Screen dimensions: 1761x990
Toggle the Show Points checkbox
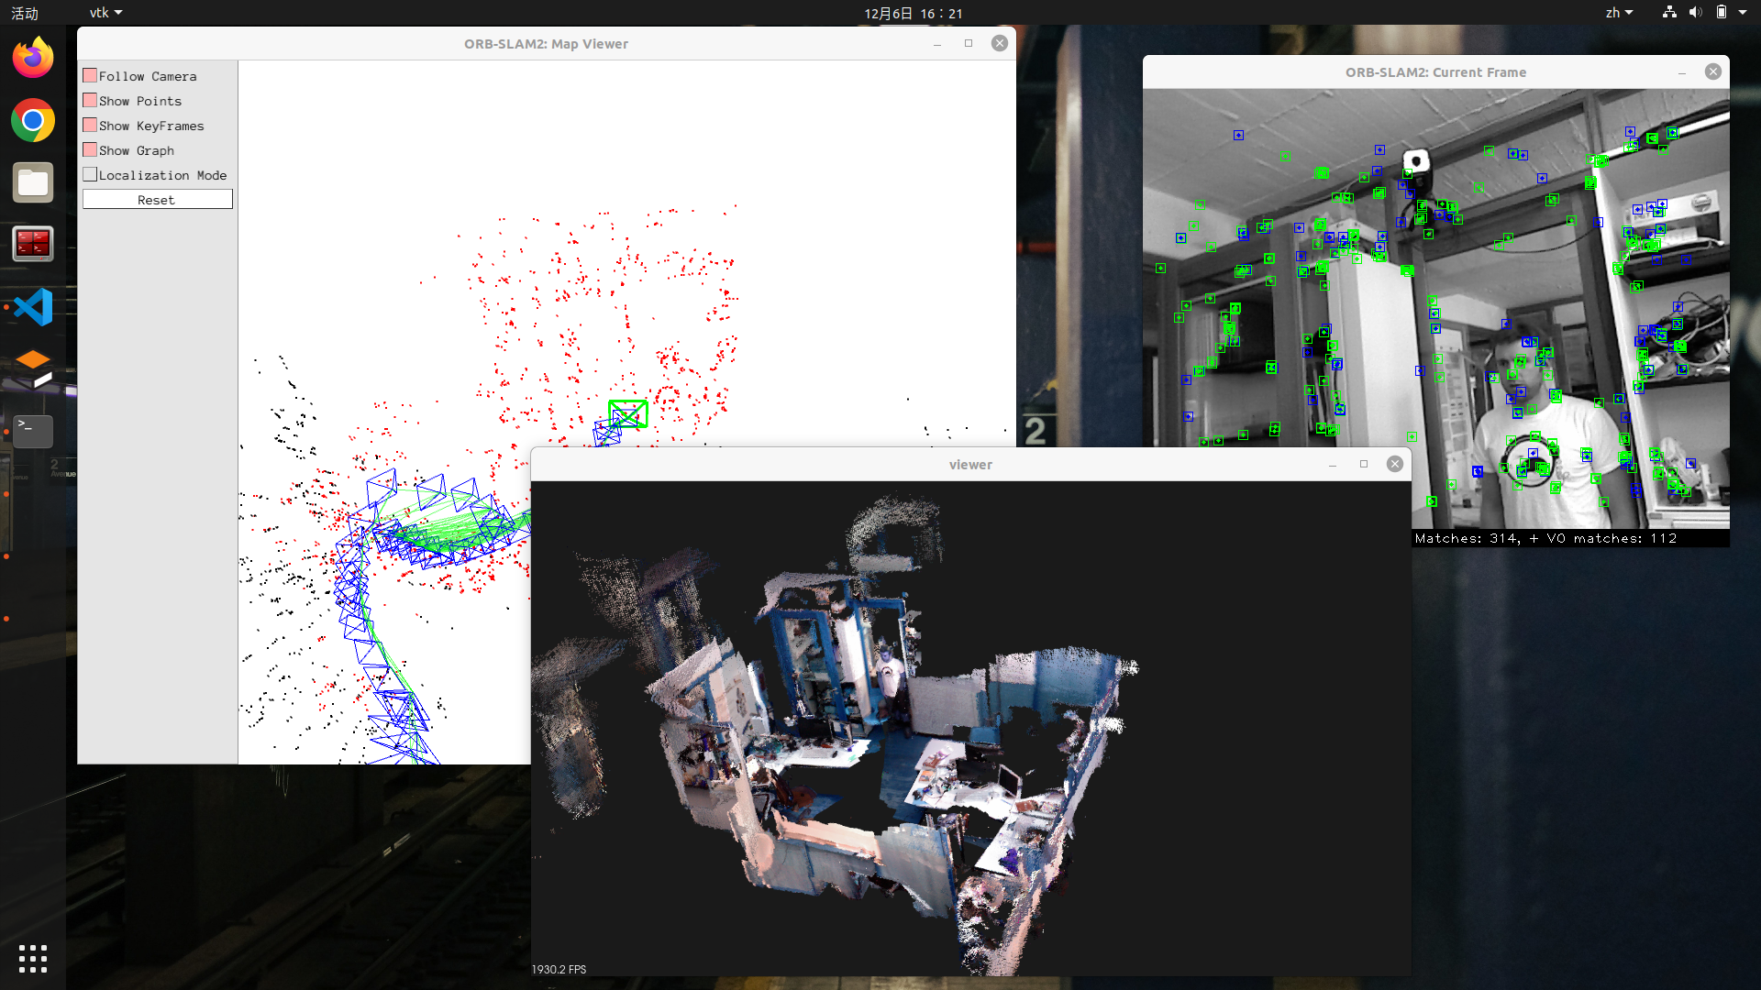pyautogui.click(x=90, y=101)
